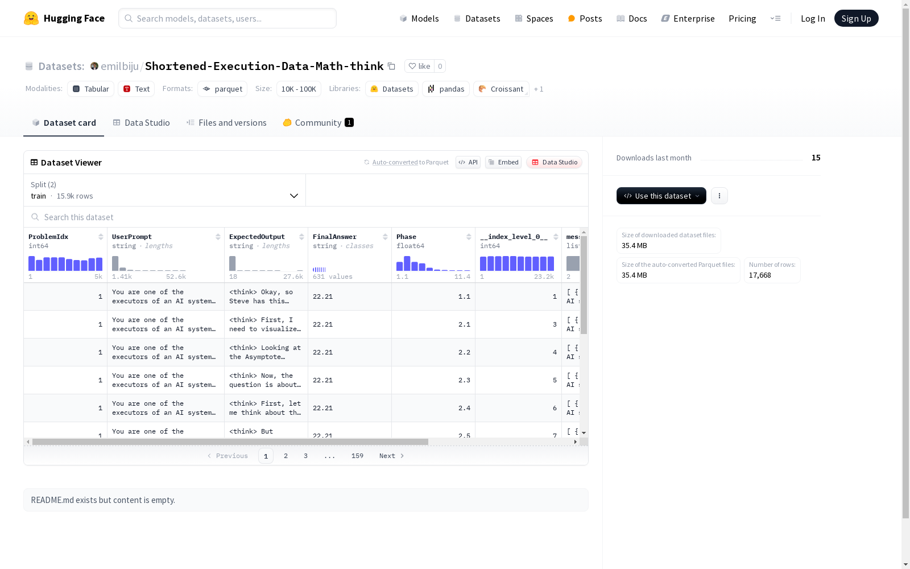Click the '<think> Okay, so Steve has this…' cell
The height and width of the screenshot is (569, 910).
pyautogui.click(x=266, y=296)
